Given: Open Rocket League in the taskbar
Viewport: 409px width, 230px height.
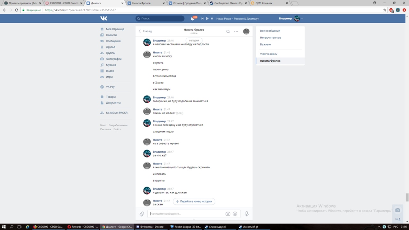Looking at the screenshot, I should pyautogui.click(x=185, y=227).
